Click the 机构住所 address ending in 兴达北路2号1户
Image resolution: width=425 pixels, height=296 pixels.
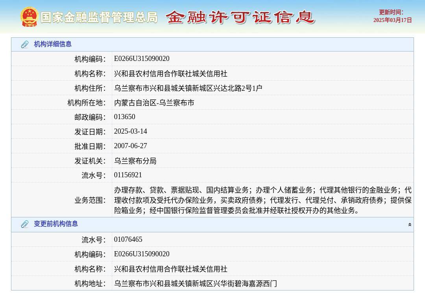point(188,88)
